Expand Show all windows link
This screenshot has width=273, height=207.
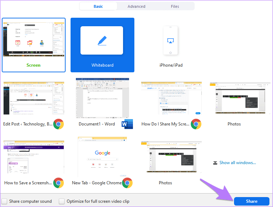click(x=238, y=163)
